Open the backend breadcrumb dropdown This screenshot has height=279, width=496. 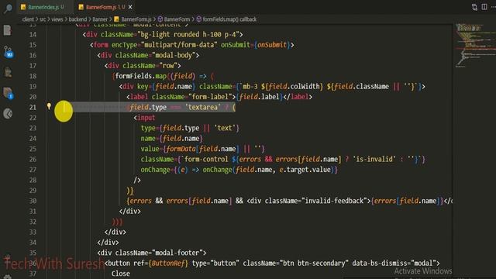(x=77, y=19)
